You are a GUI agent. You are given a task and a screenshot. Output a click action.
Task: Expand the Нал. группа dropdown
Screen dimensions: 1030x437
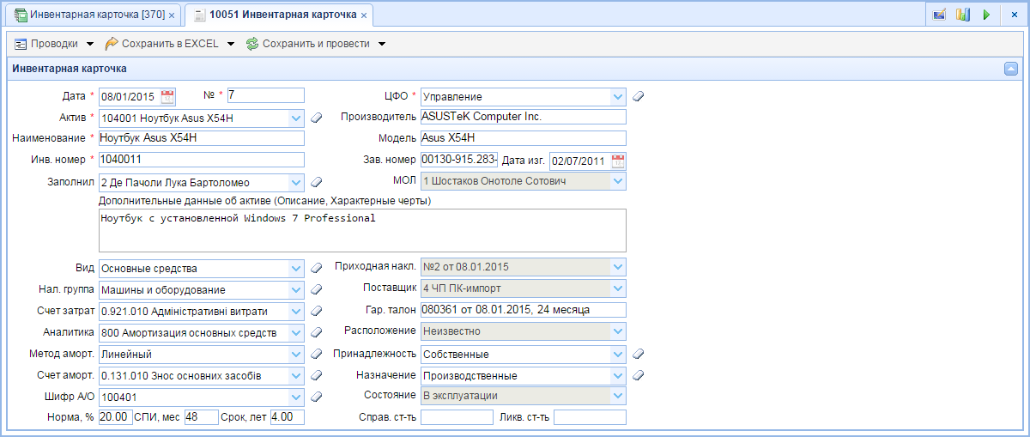click(x=297, y=289)
